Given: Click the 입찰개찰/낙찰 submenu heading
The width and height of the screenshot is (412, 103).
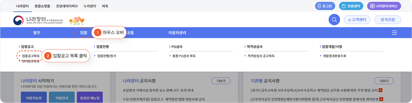Looking at the screenshot, I should click(x=332, y=46).
